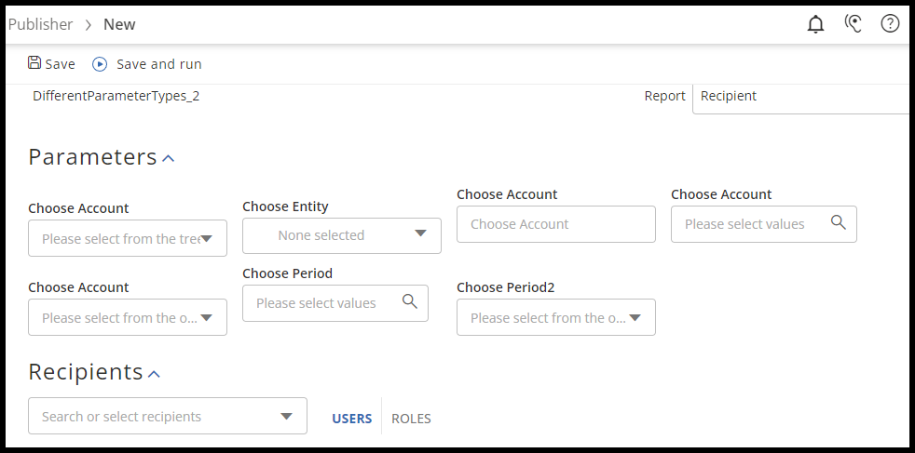Switch to the USERS tab
Screen dimensions: 915x453
click(352, 419)
